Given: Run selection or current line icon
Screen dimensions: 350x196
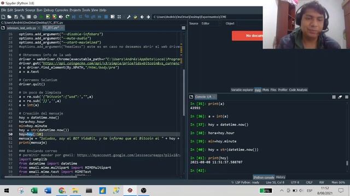Looking at the screenshot, I should [x=61, y=17].
